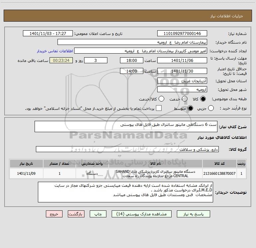This screenshot has height=248, width=256.
Task: Click the buyer notes text area
Action: pyautogui.click(x=125, y=192)
